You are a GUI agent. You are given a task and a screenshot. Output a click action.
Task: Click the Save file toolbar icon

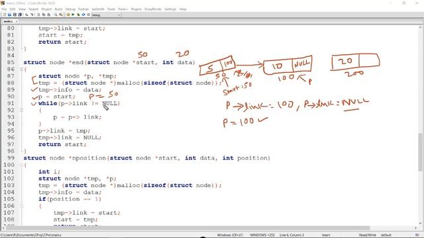tap(15, 15)
